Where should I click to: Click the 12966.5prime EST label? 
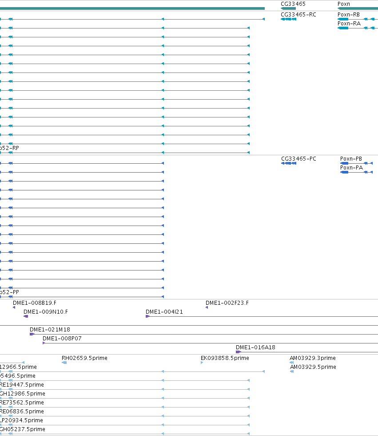(x=18, y=367)
